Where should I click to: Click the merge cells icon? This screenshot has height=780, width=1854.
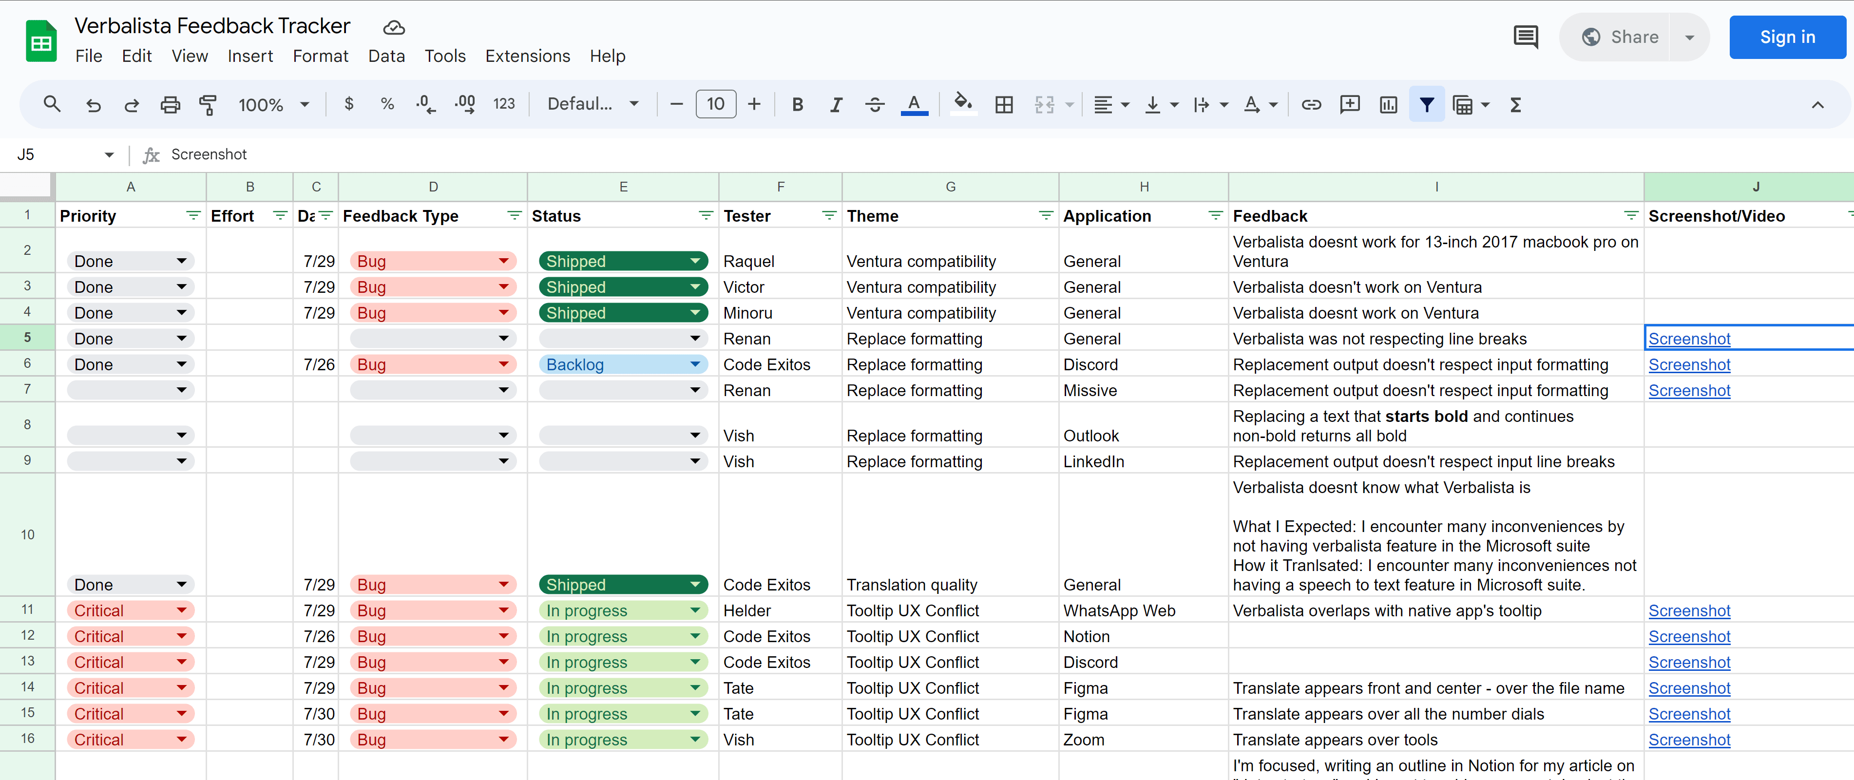pos(1044,104)
